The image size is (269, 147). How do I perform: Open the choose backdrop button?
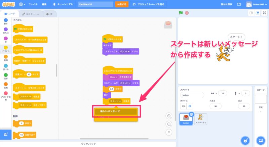tap(261, 140)
